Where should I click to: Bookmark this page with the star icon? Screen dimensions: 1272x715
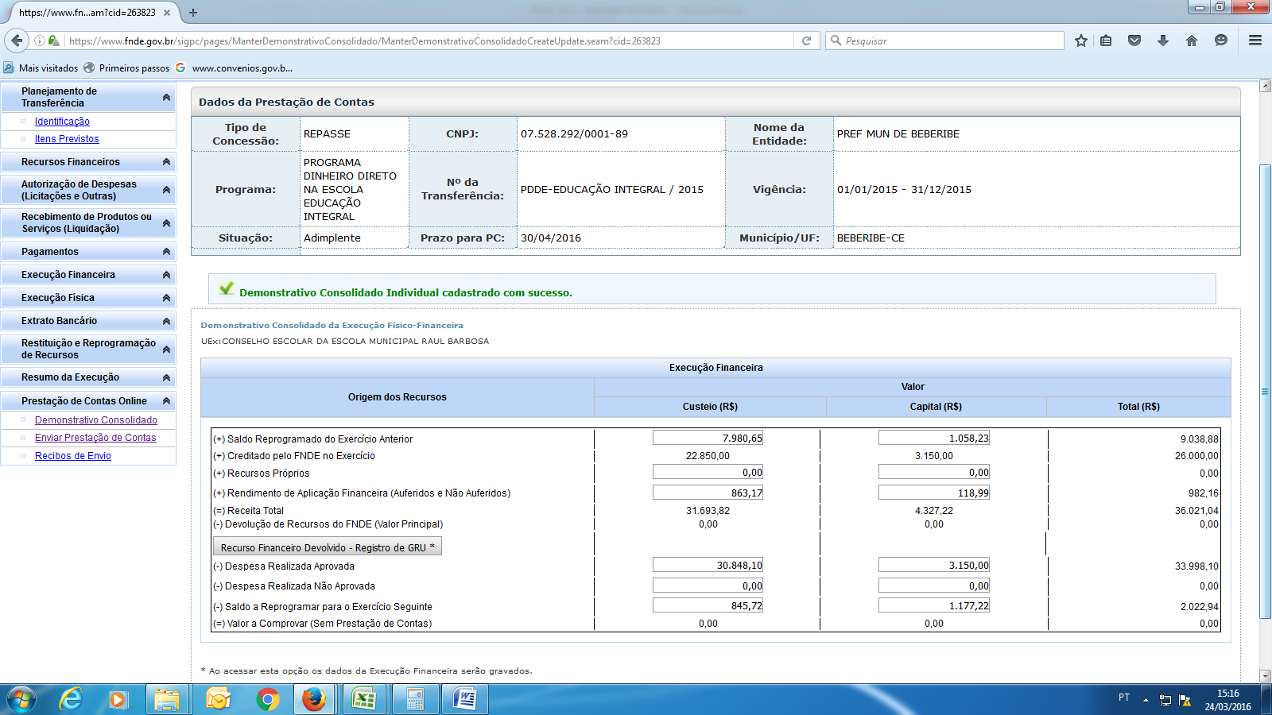pyautogui.click(x=1080, y=41)
